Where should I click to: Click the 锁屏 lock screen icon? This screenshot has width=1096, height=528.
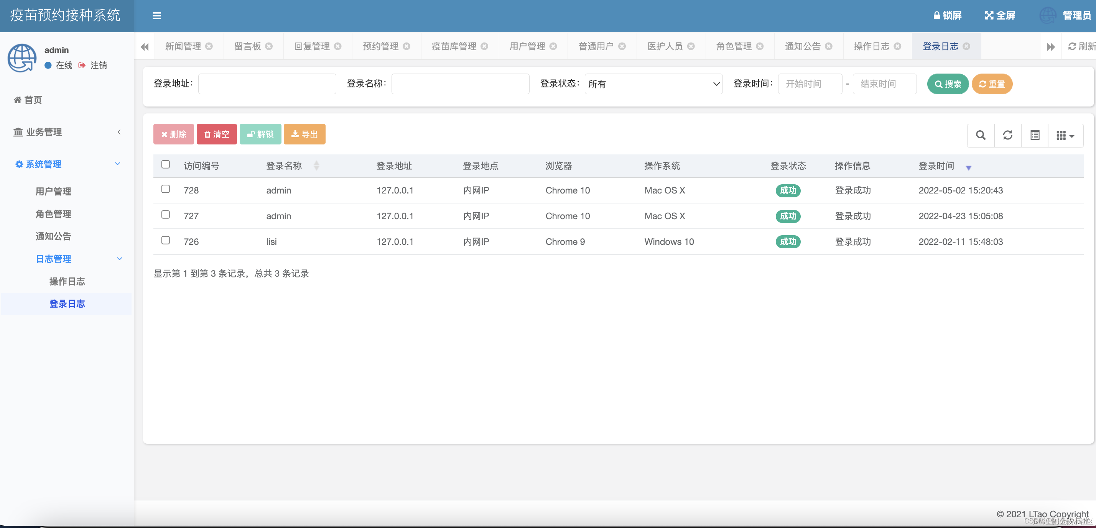[936, 15]
